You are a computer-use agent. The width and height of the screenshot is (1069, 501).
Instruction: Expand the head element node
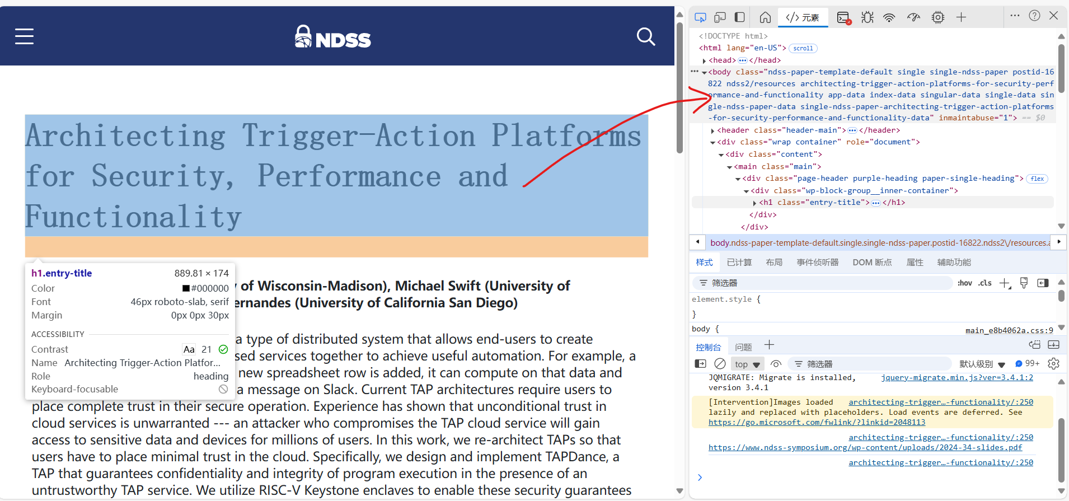[704, 60]
